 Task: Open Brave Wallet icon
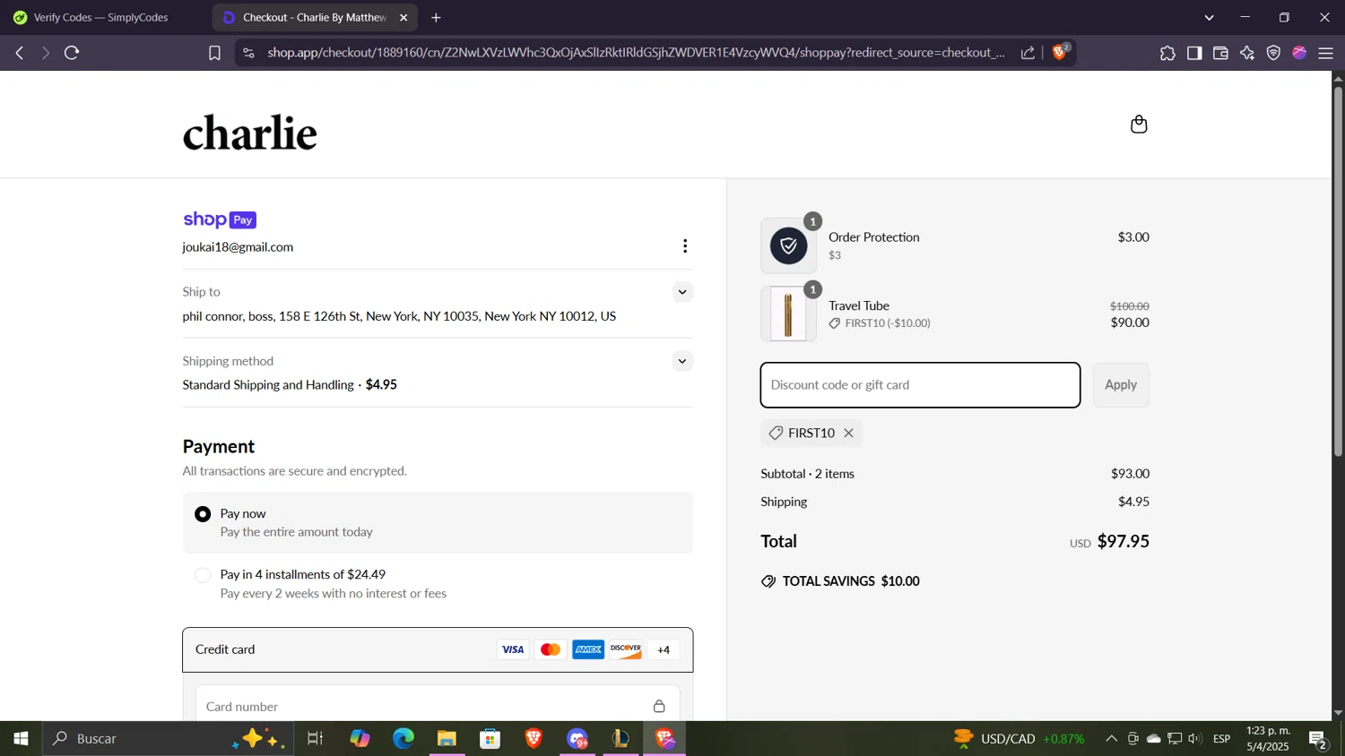point(1220,53)
